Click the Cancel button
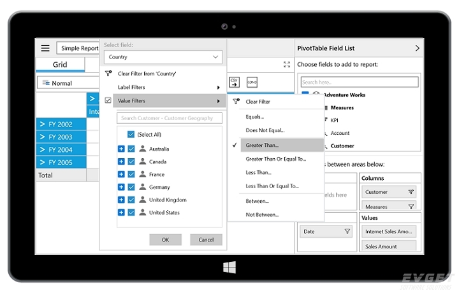 coord(206,240)
